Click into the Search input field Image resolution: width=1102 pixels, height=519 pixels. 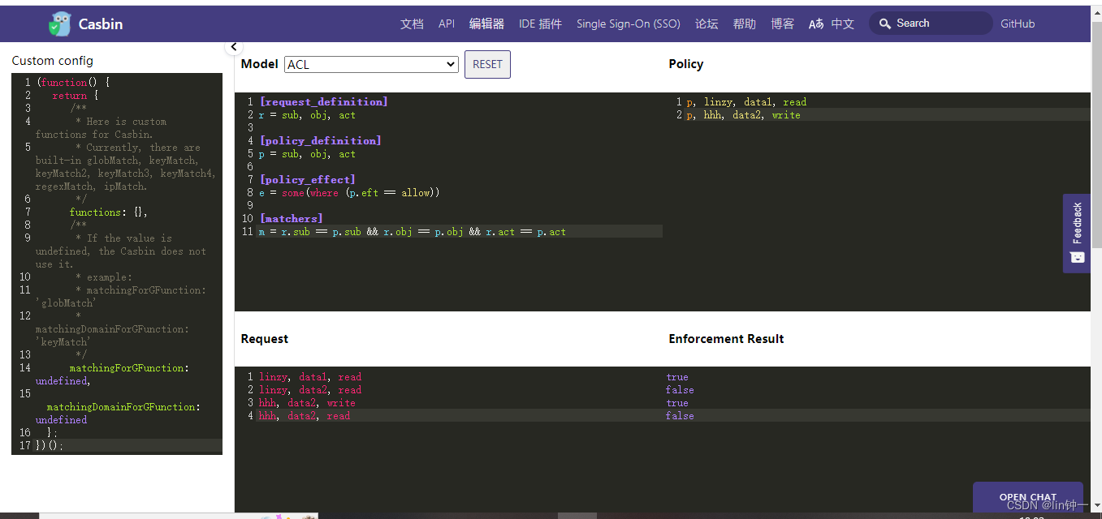point(938,24)
